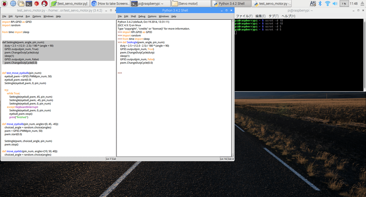Open File menu in test_servo_motor.py editor
366x197 pixels.
click(x=4, y=16)
